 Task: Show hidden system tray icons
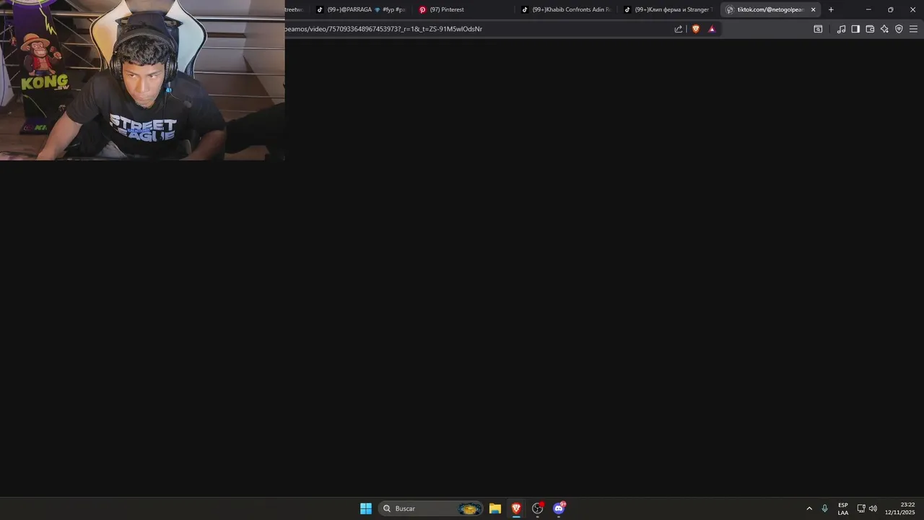point(809,508)
